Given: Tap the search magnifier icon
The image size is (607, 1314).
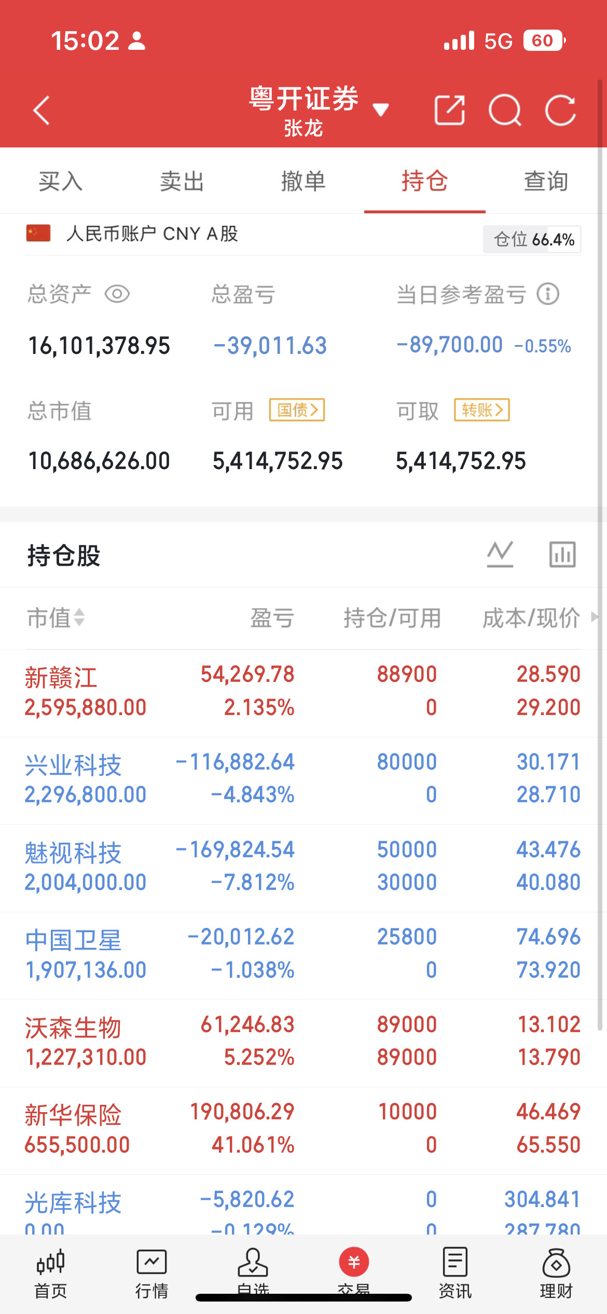Looking at the screenshot, I should (x=505, y=110).
